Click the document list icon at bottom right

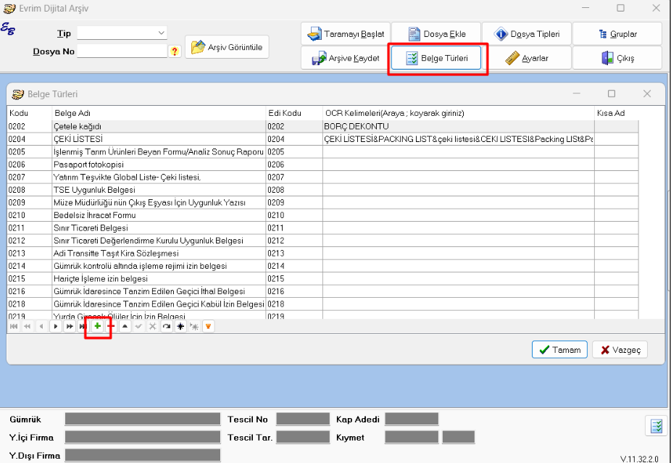coord(657,426)
